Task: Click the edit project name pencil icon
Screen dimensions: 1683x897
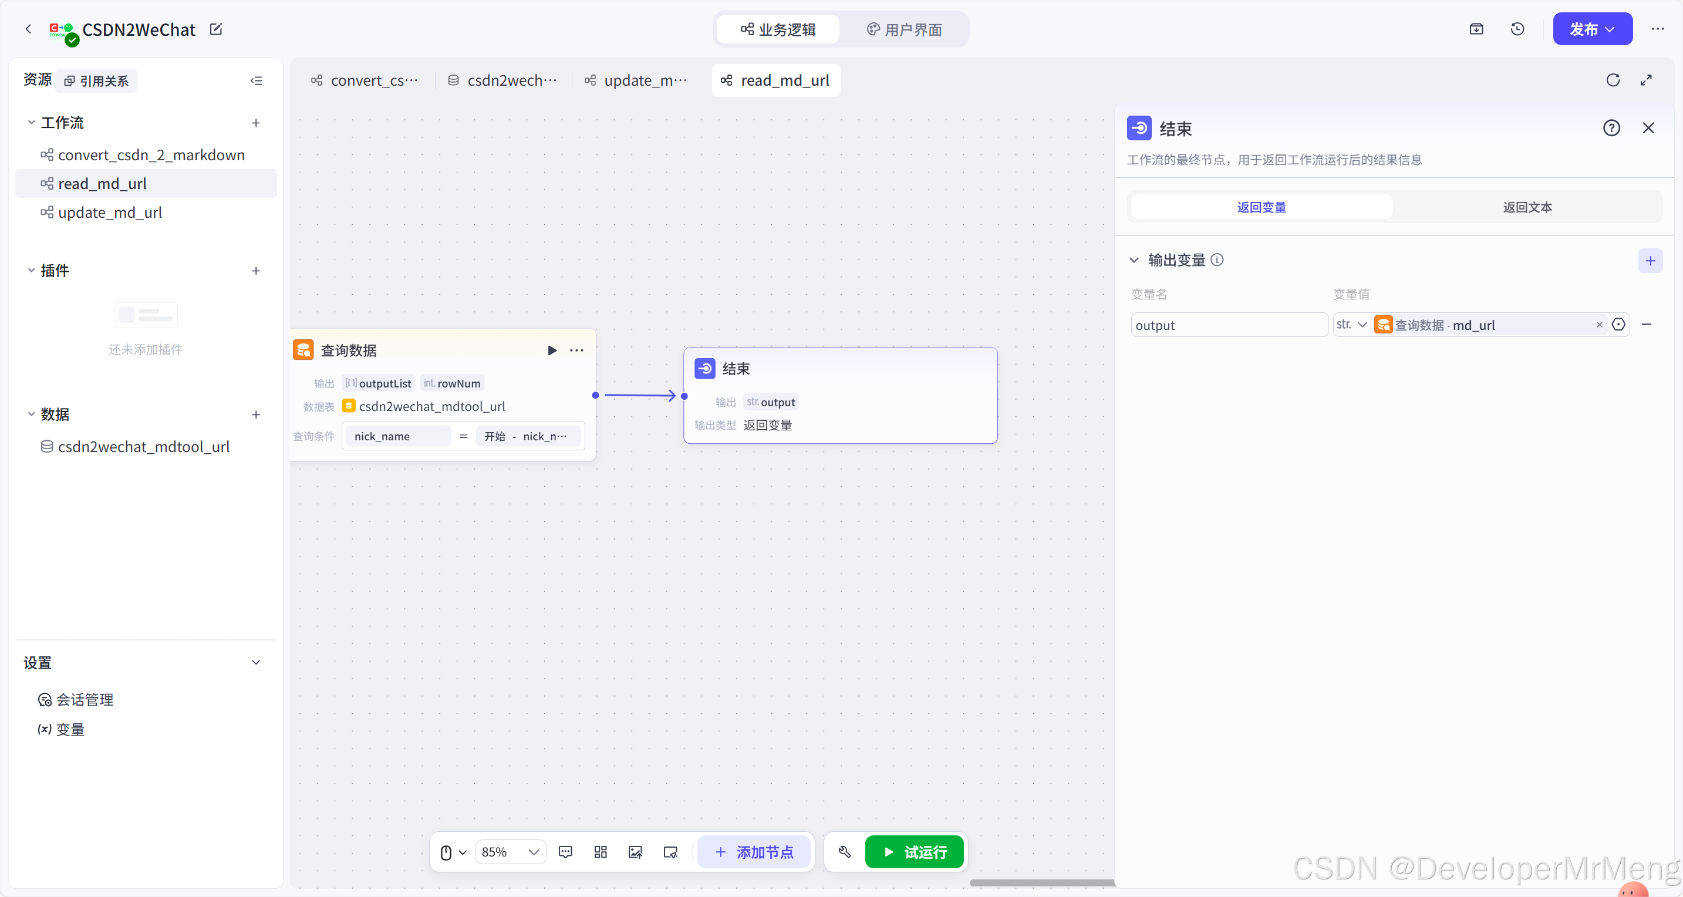Action: click(215, 29)
